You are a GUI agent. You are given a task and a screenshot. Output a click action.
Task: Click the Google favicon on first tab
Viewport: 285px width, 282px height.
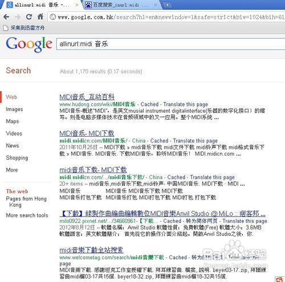point(10,5)
